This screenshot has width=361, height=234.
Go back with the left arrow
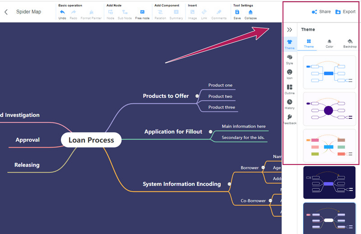[x=6, y=12]
